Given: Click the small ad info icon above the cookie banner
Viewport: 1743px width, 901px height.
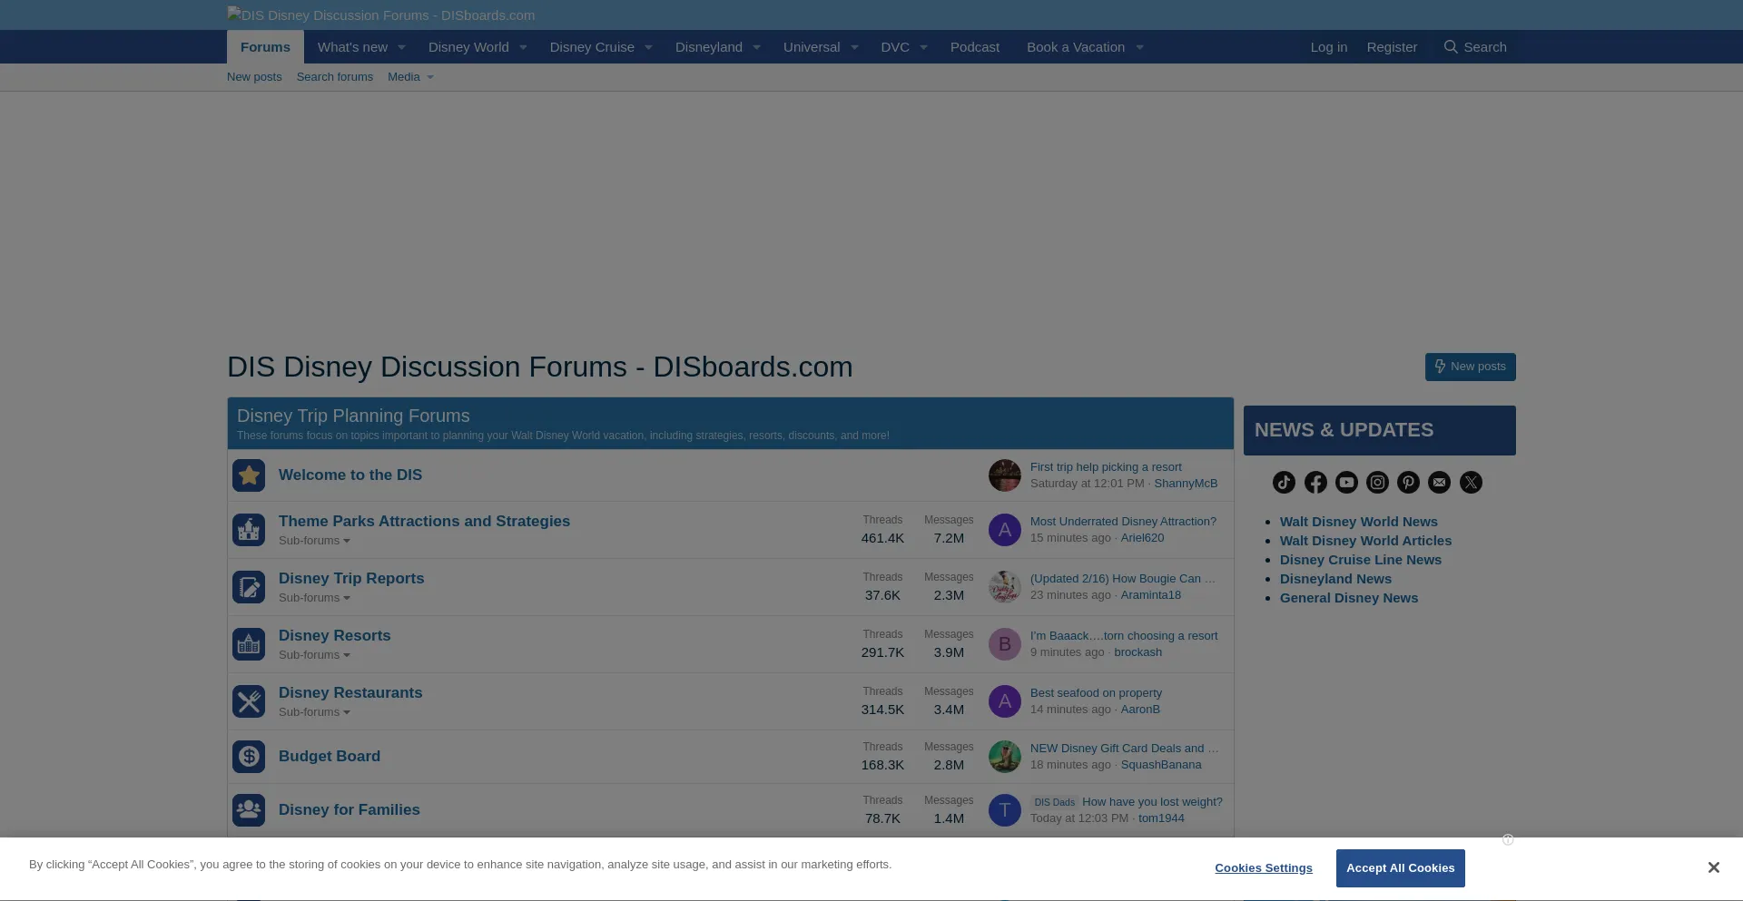Looking at the screenshot, I should click(x=1508, y=839).
